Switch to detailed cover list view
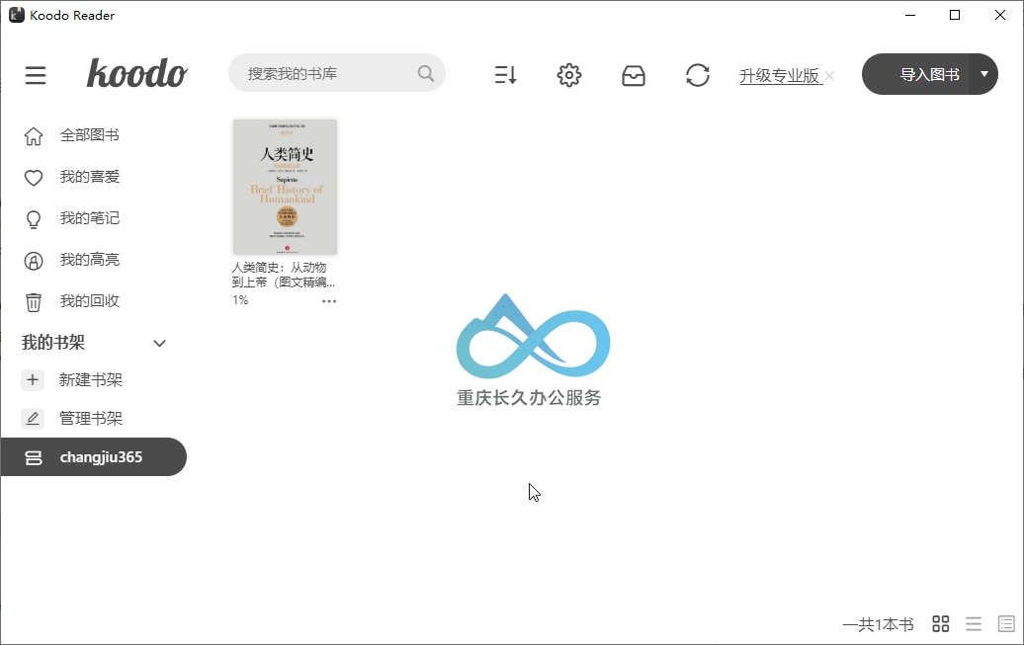The height and width of the screenshot is (645, 1024). tap(1006, 624)
